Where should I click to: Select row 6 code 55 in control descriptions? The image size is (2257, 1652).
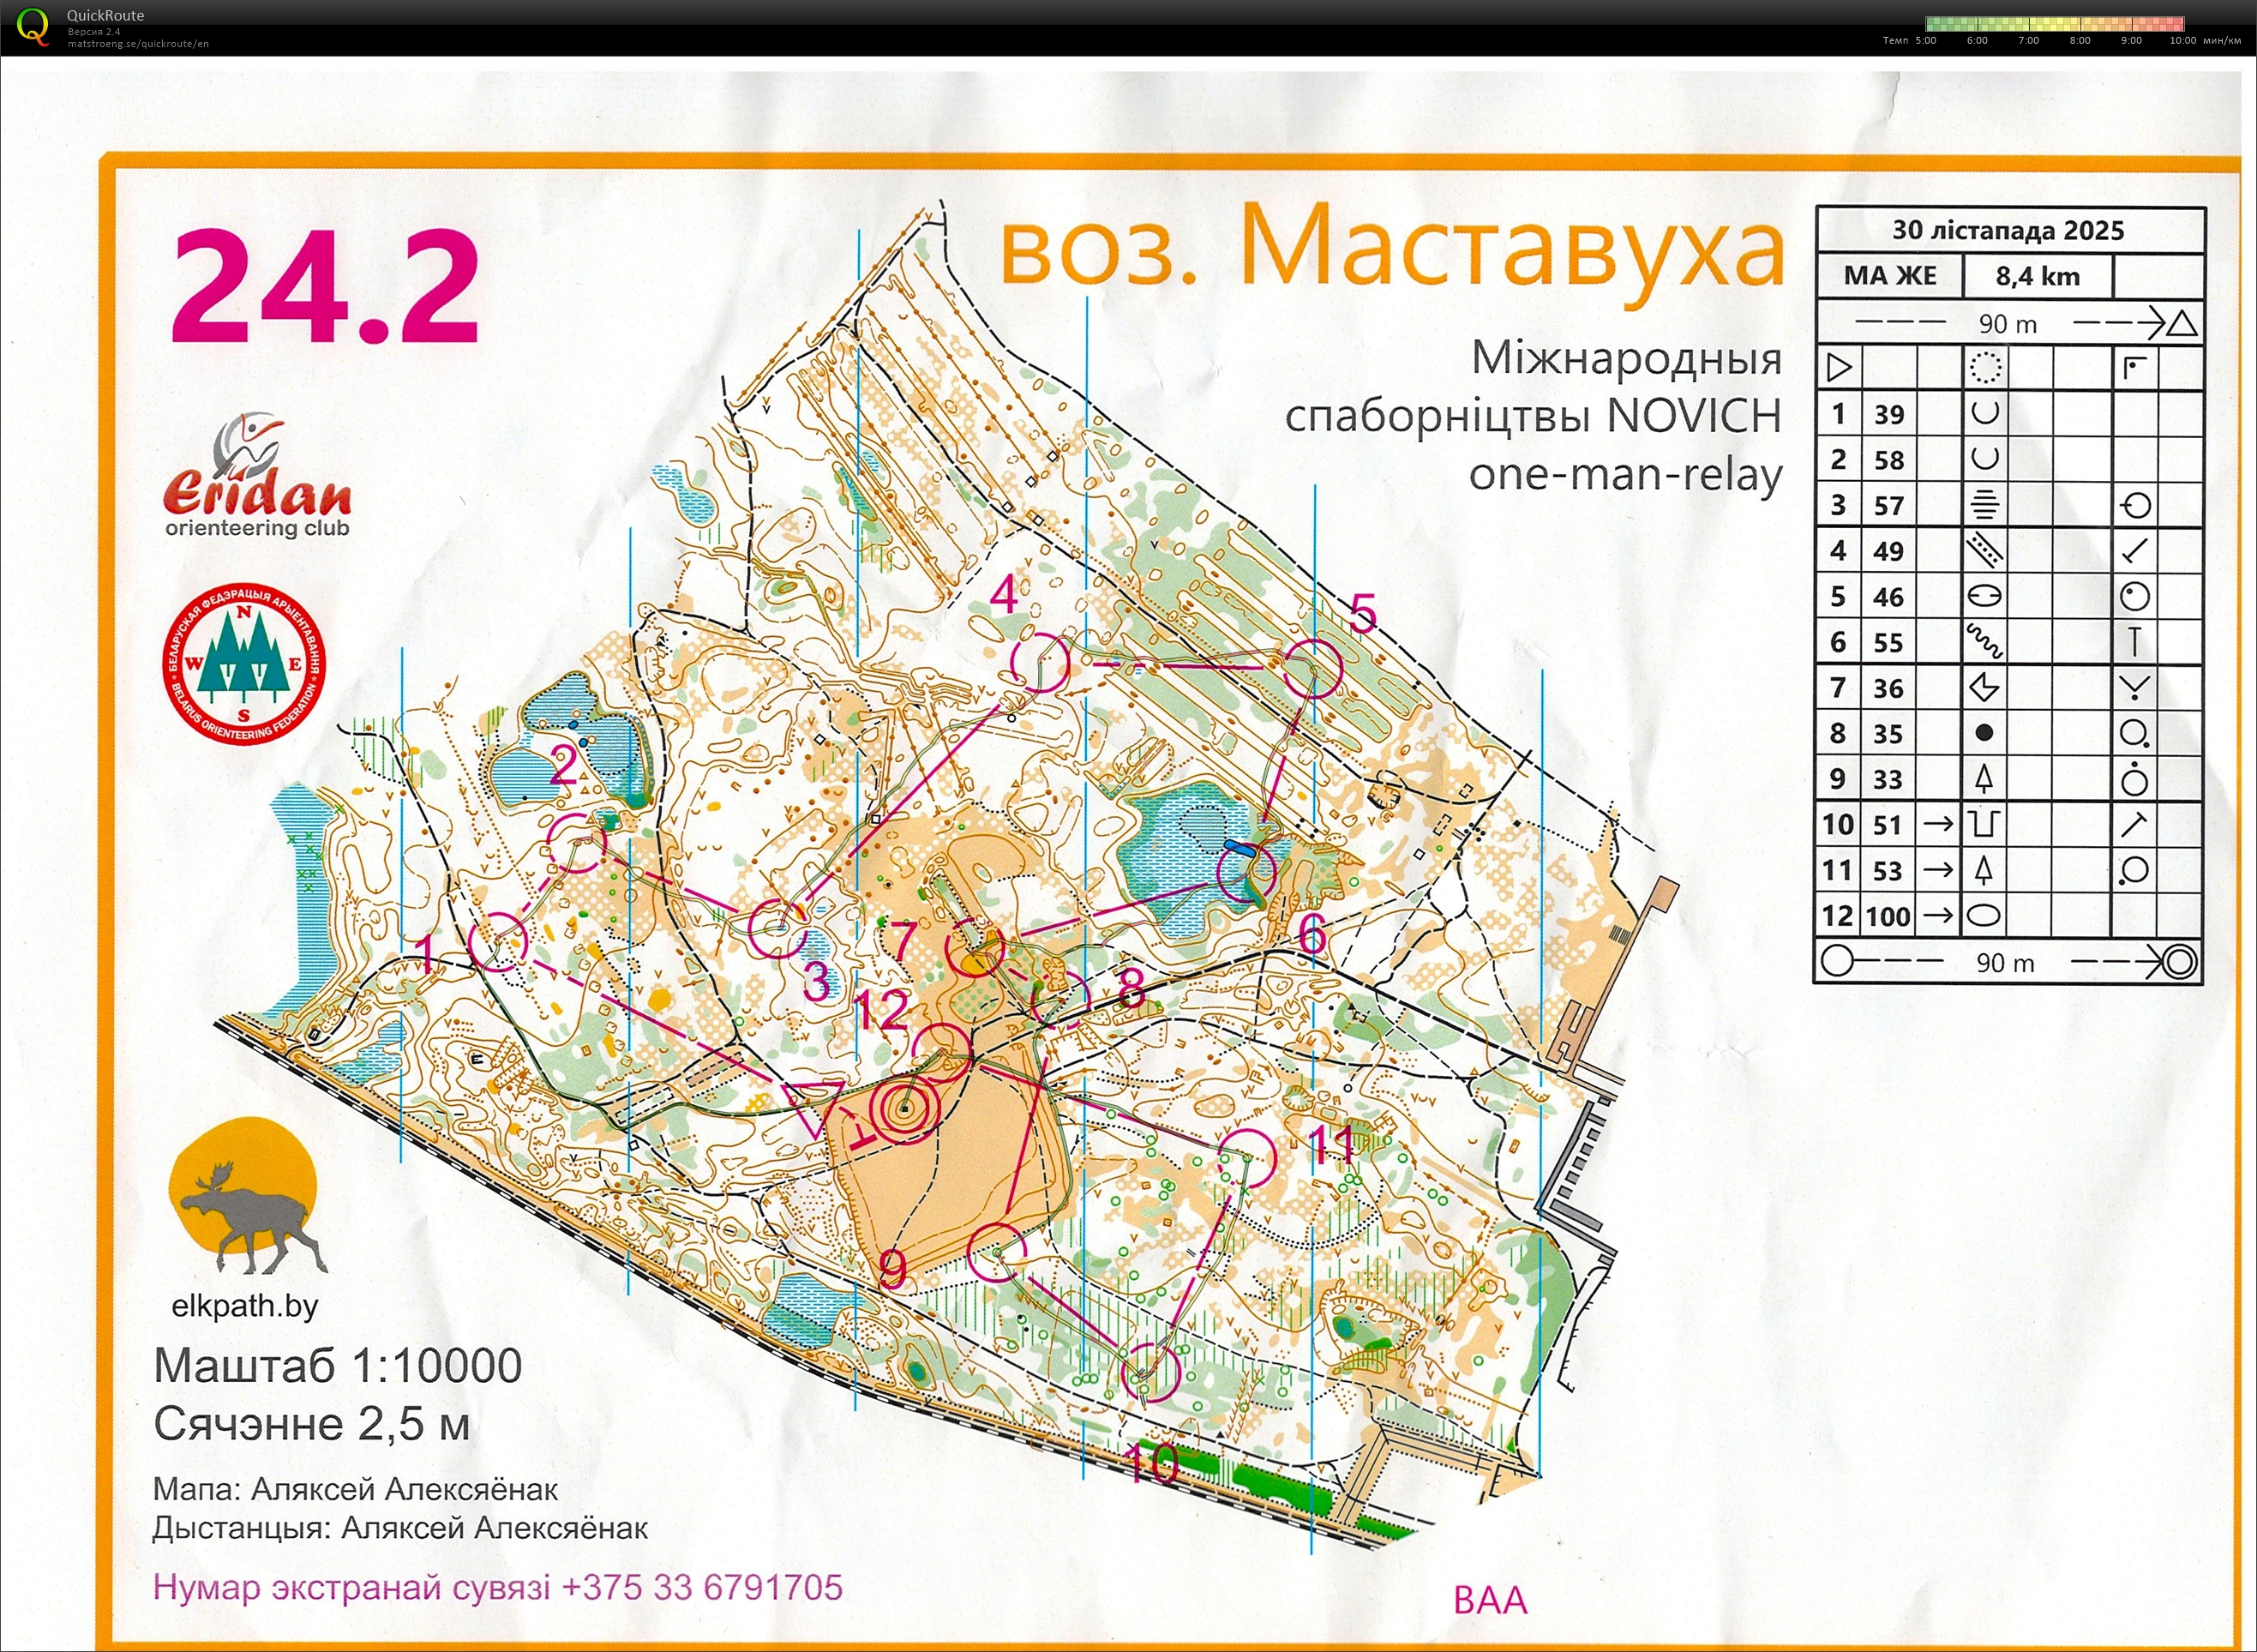pyautogui.click(x=1888, y=642)
